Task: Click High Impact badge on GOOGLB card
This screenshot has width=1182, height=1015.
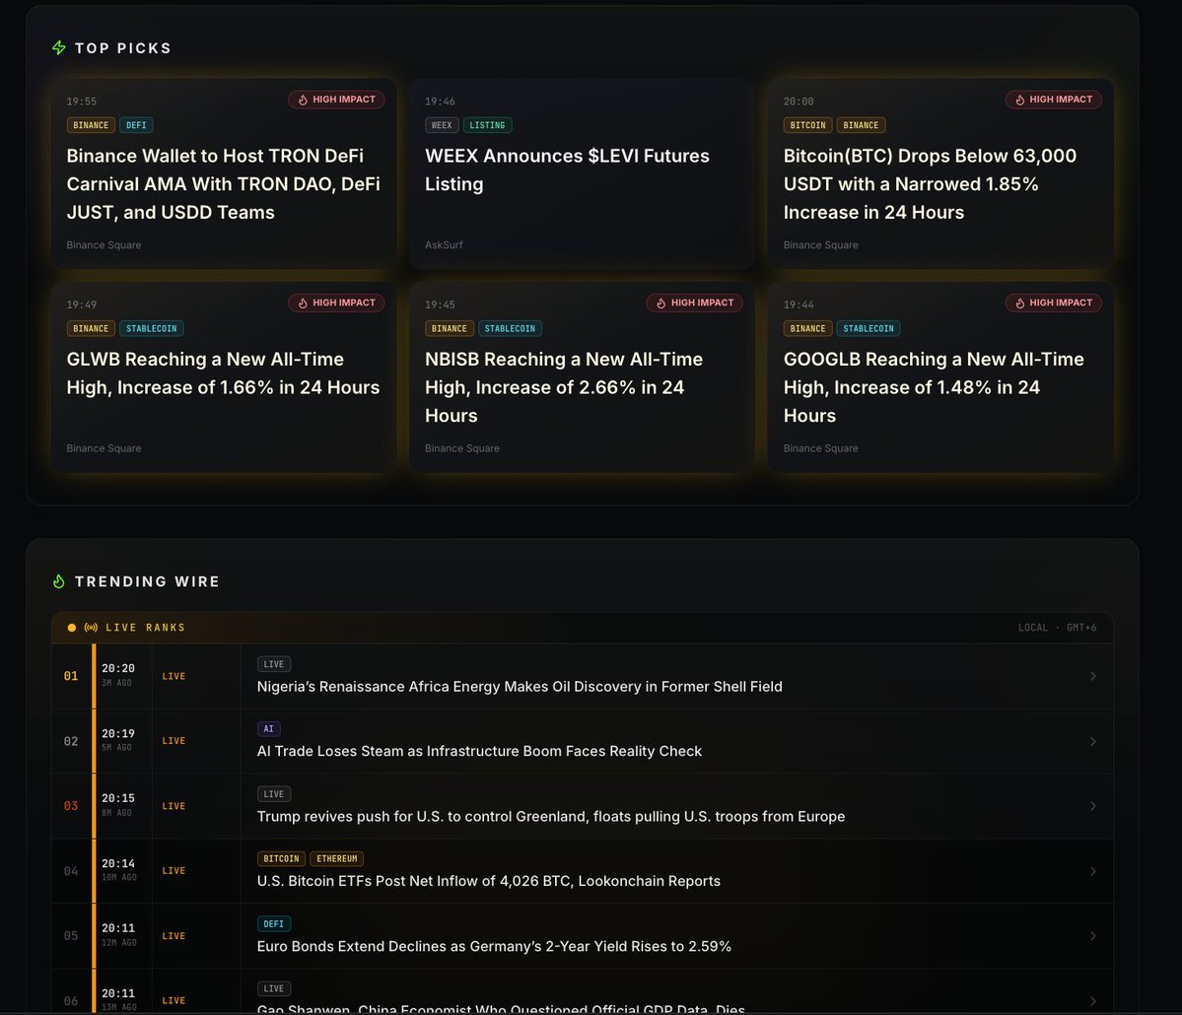Action: 1053,303
